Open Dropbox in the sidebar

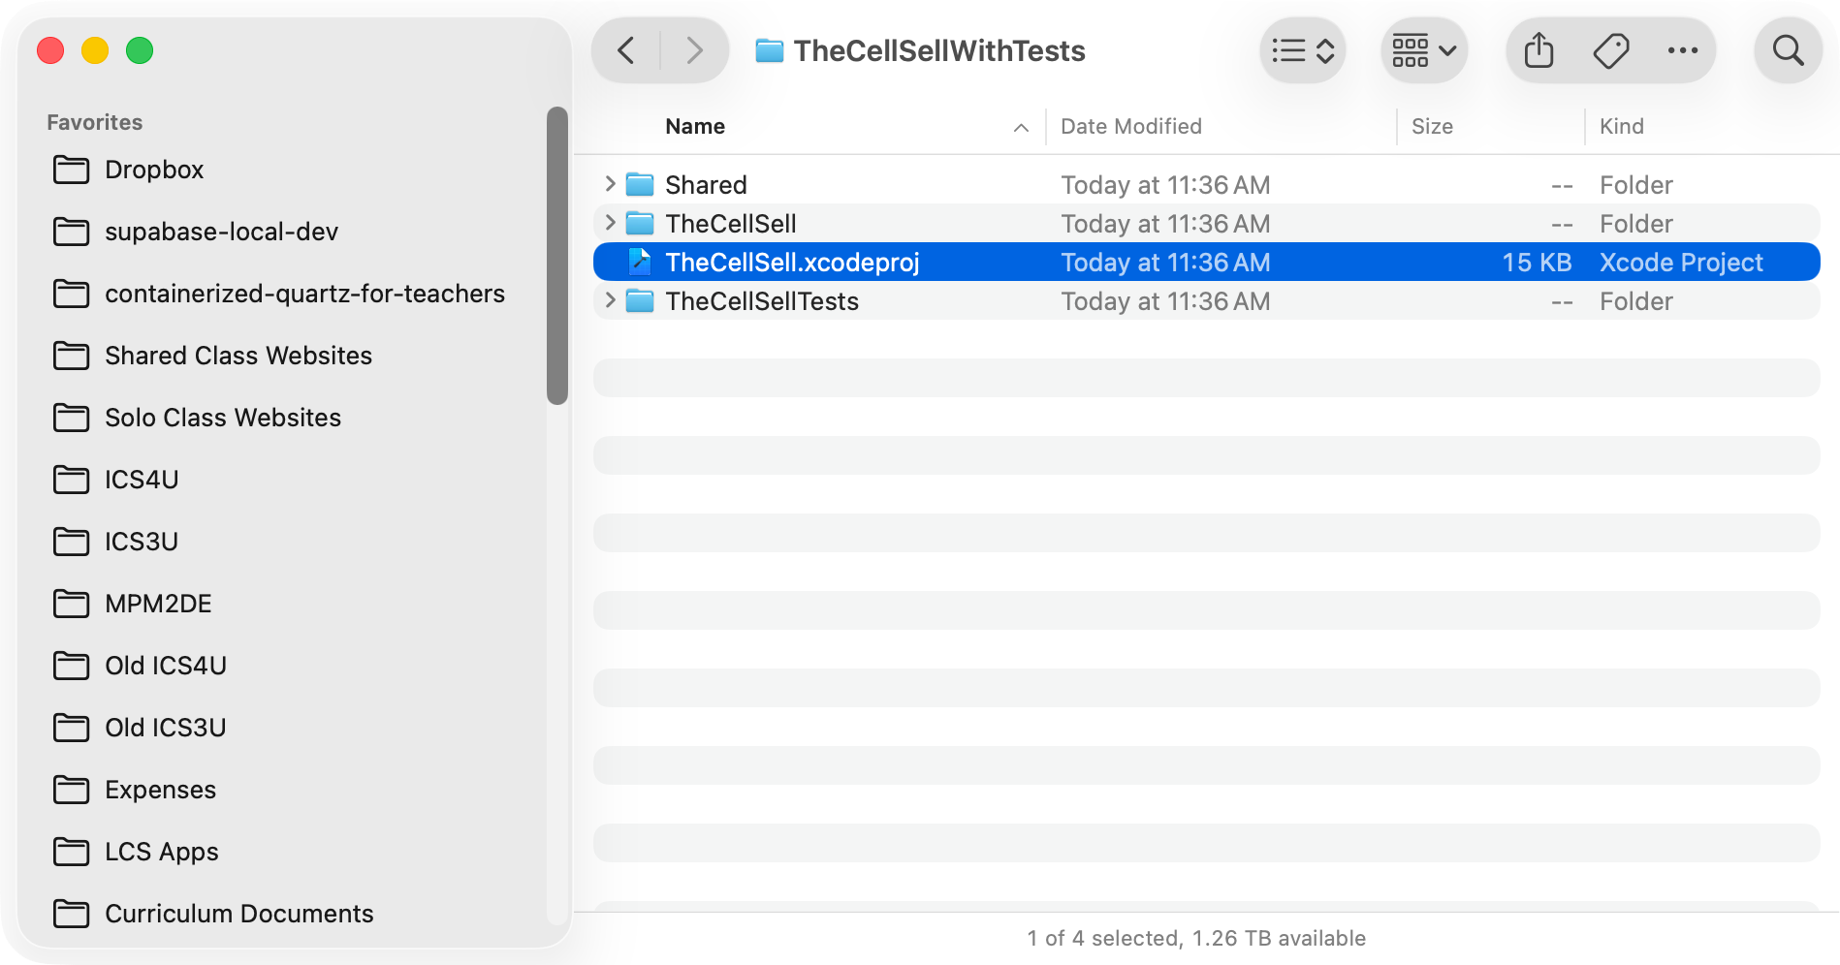click(153, 170)
